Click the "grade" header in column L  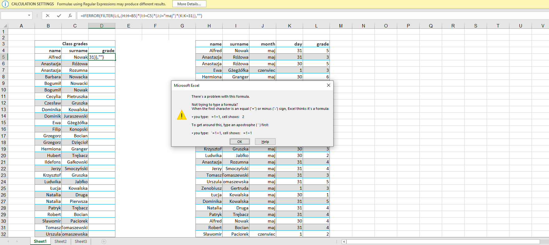point(316,44)
